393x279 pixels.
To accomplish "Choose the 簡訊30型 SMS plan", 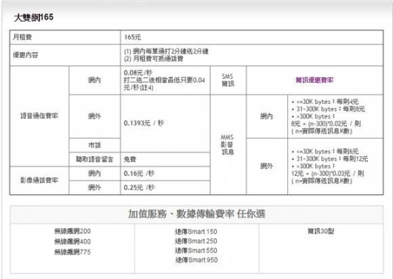I will (x=320, y=231).
